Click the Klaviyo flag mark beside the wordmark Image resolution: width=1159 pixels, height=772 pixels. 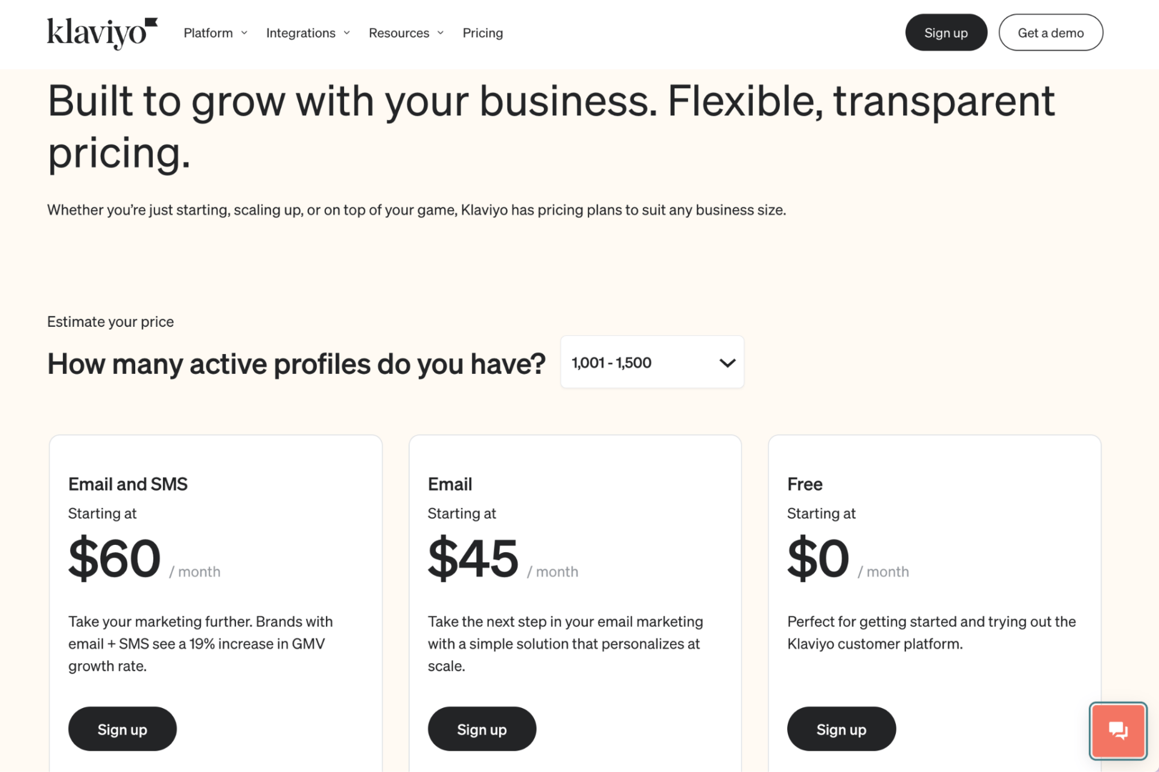(152, 22)
